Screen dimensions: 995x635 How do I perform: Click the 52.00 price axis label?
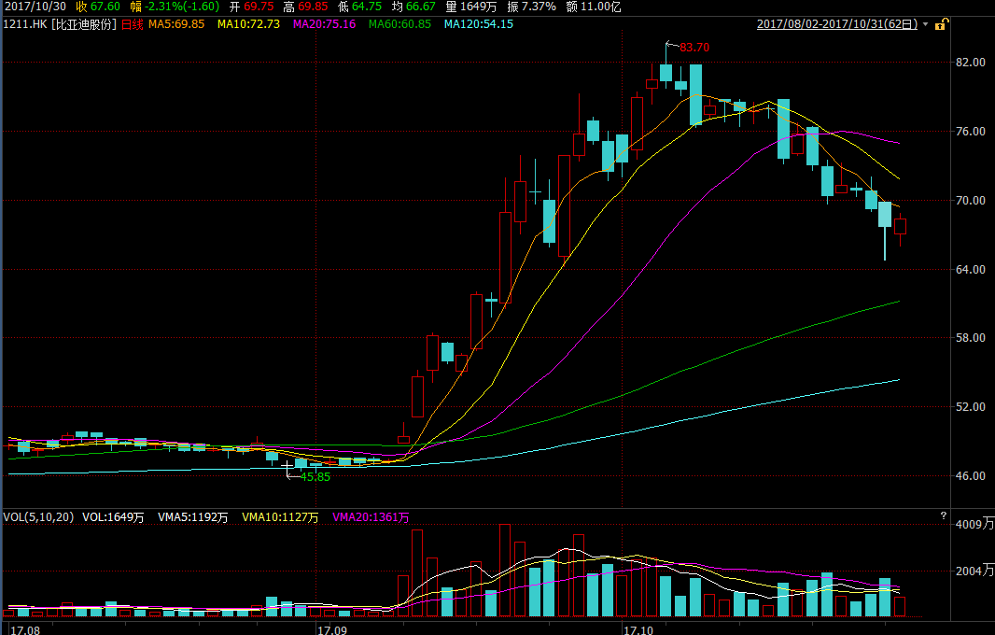coord(971,407)
